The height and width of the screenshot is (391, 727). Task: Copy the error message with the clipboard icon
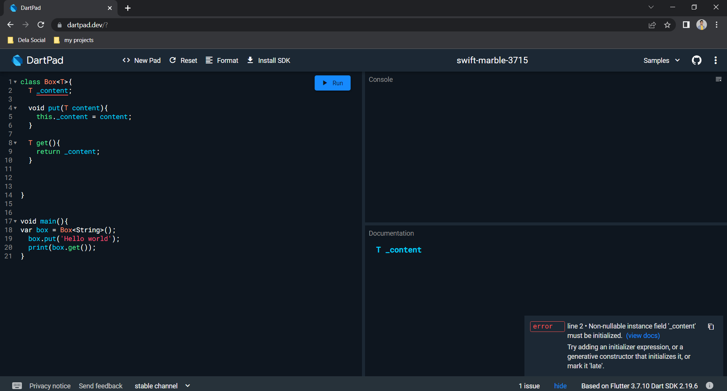point(711,327)
